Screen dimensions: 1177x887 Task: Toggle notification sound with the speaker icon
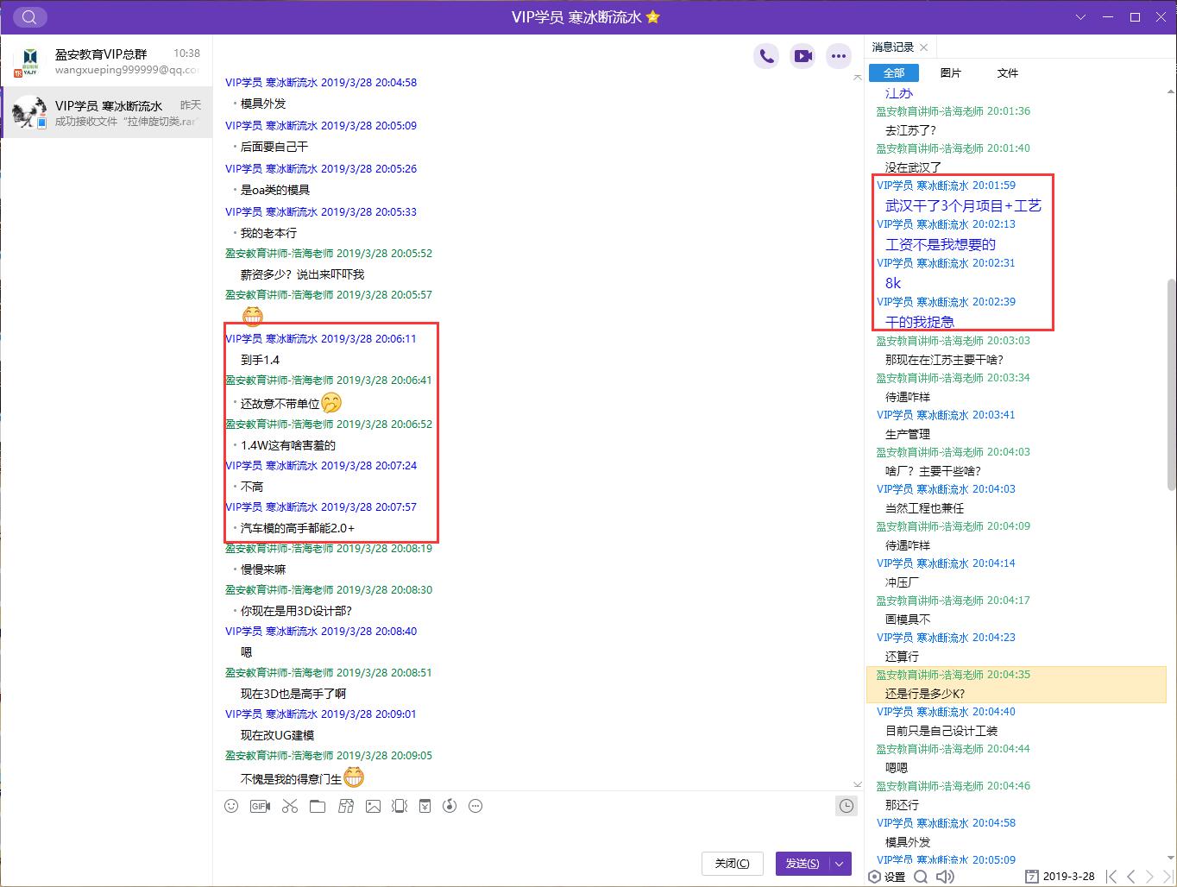pyautogui.click(x=945, y=876)
